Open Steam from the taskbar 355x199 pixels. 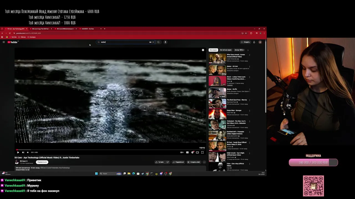click(x=143, y=174)
